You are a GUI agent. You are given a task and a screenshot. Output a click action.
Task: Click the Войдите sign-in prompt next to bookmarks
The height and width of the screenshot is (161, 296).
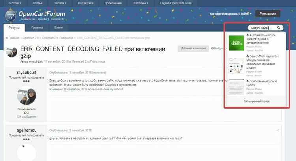(x=218, y=48)
